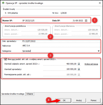Close the Operacja SP dialog window
This screenshot has width=103, height=105.
[100, 3]
